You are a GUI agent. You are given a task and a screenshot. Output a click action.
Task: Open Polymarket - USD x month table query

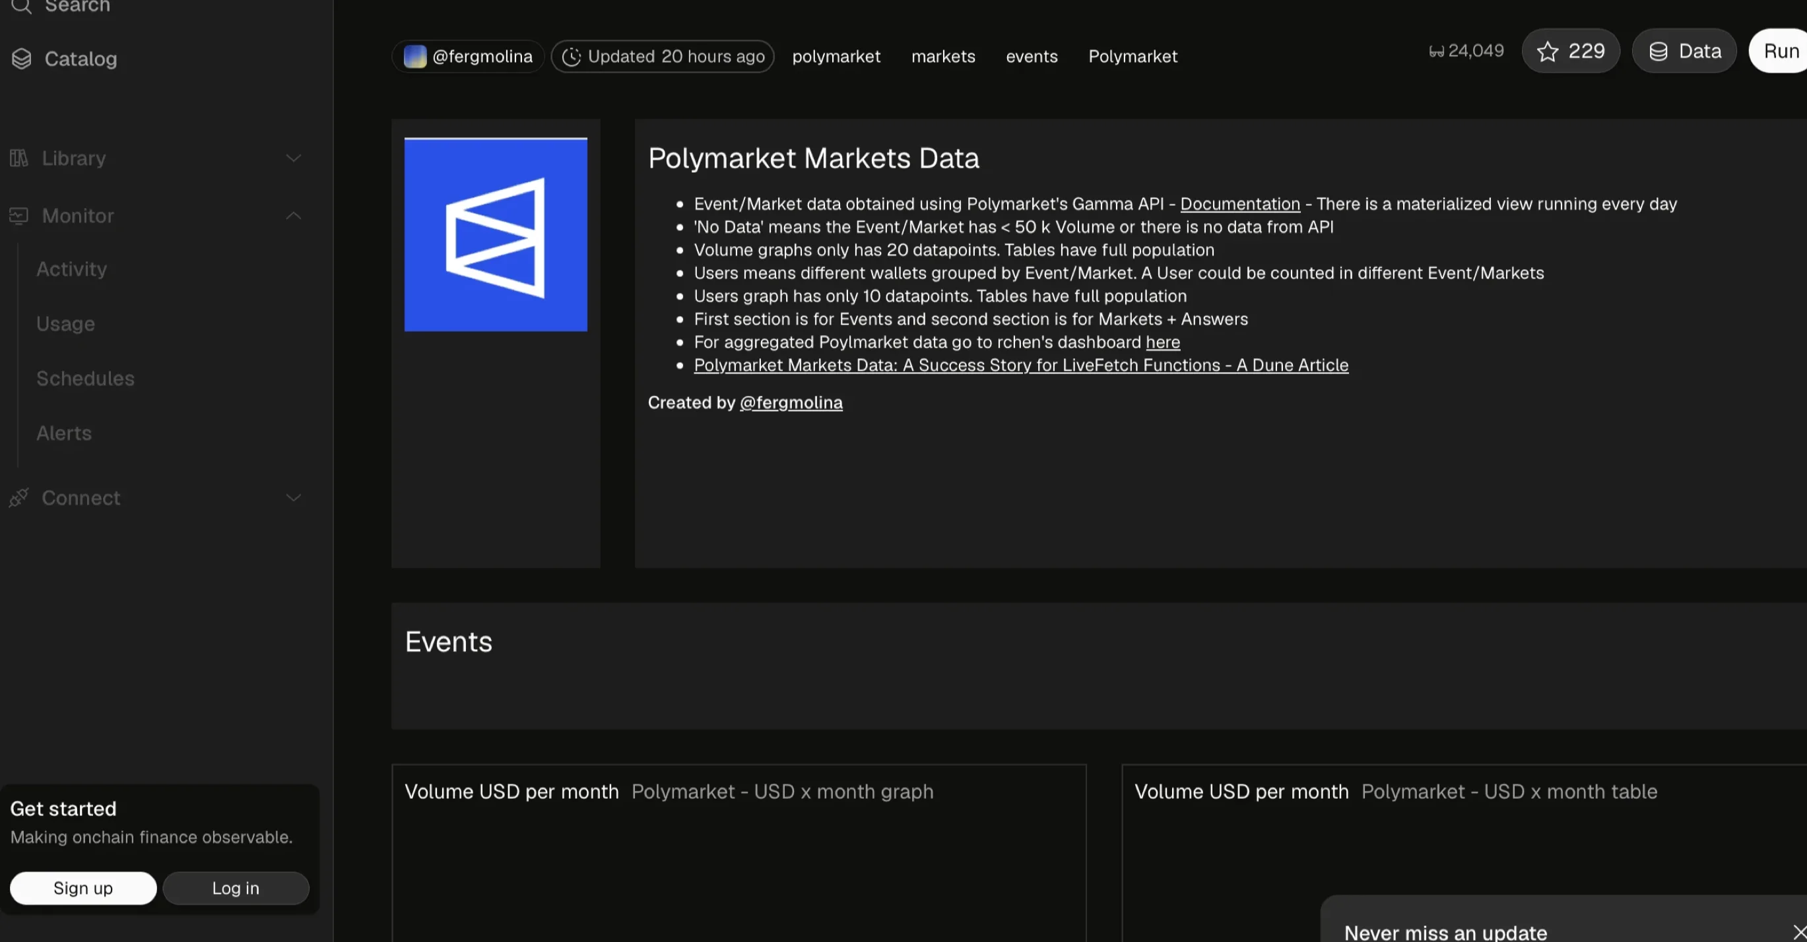click(1509, 792)
